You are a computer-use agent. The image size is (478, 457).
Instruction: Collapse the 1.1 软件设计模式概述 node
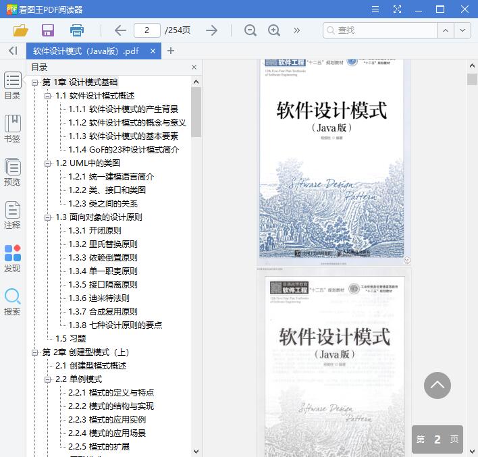47,96
